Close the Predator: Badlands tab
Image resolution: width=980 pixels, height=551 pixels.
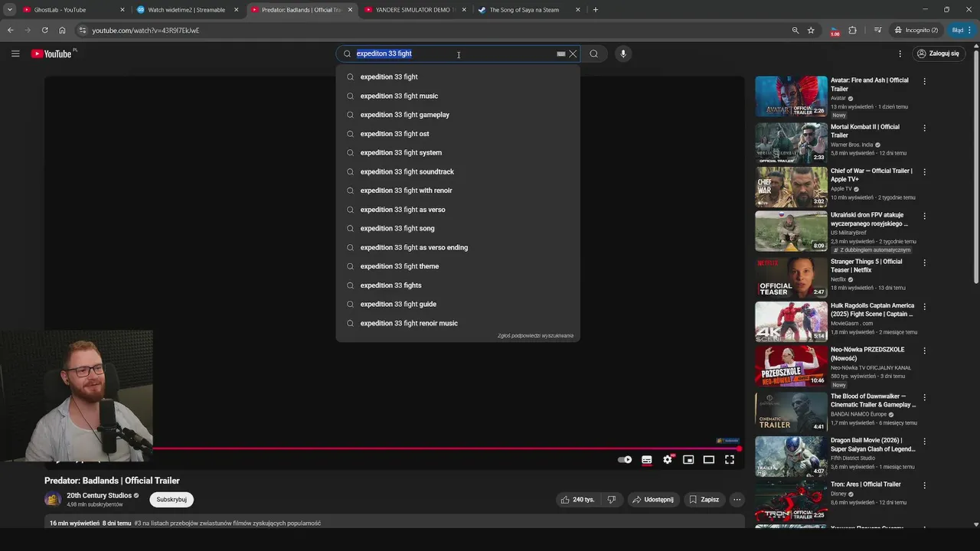pyautogui.click(x=350, y=10)
